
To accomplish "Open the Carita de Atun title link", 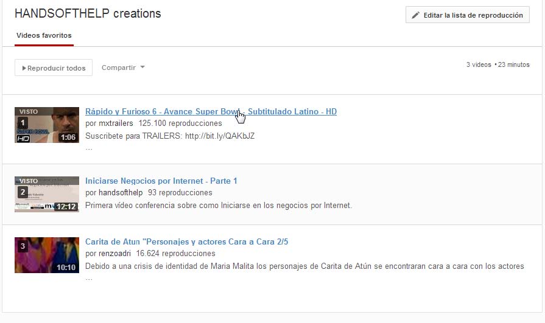I will click(x=186, y=241).
